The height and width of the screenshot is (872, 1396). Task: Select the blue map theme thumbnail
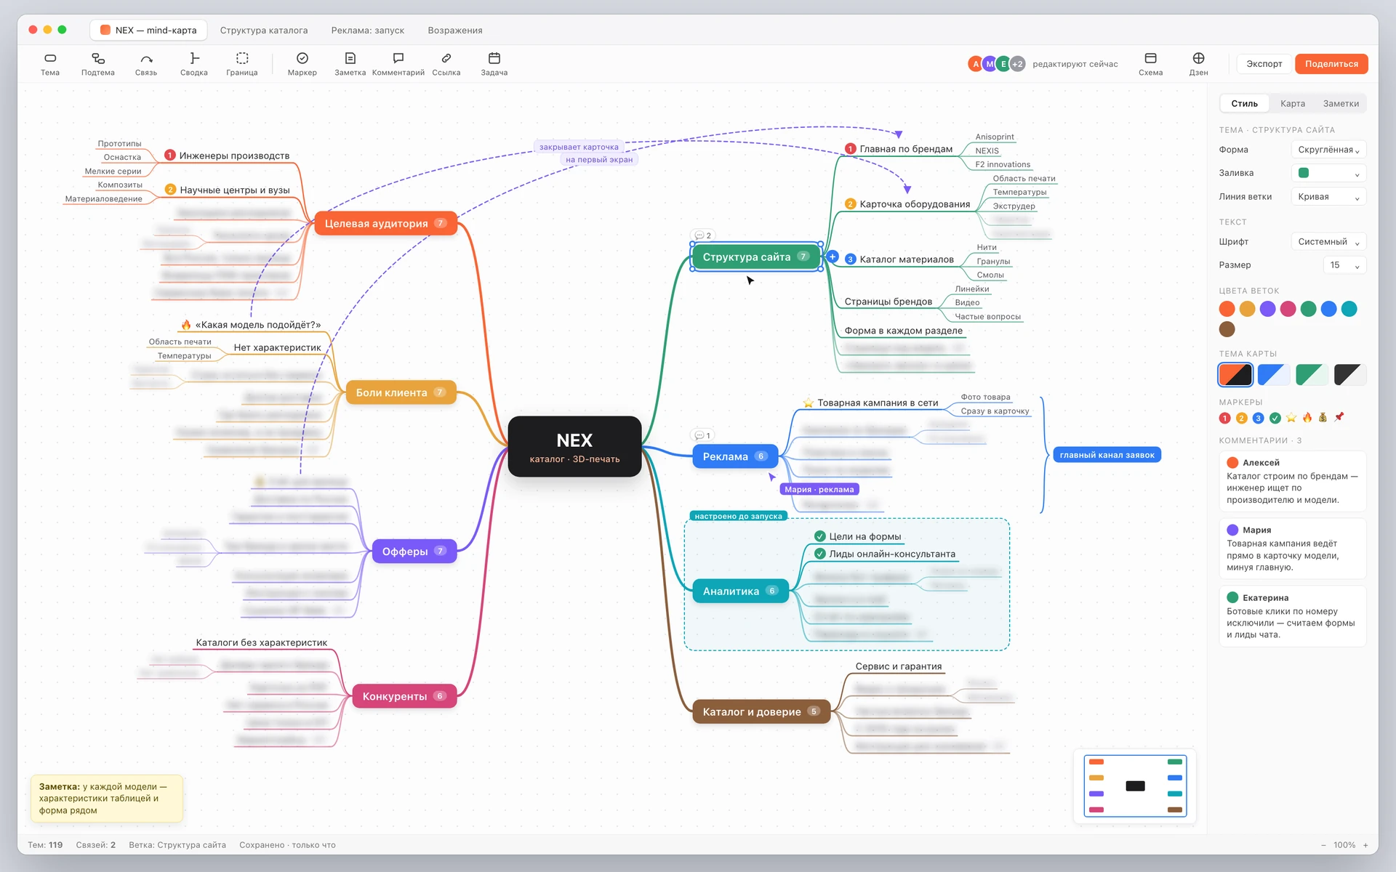tap(1274, 375)
